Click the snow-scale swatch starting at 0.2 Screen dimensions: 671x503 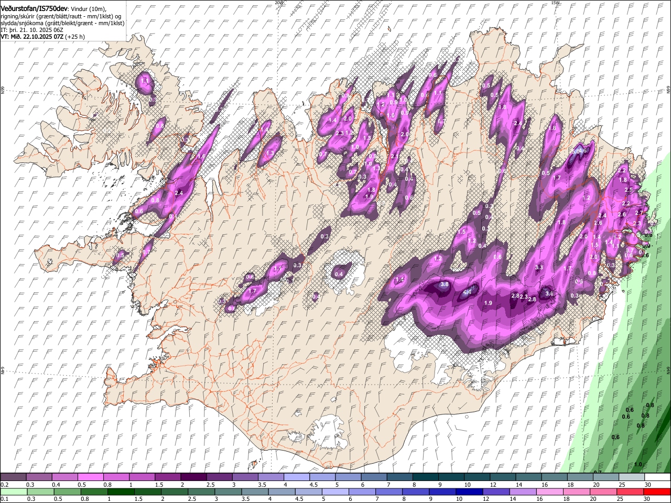tap(14, 477)
